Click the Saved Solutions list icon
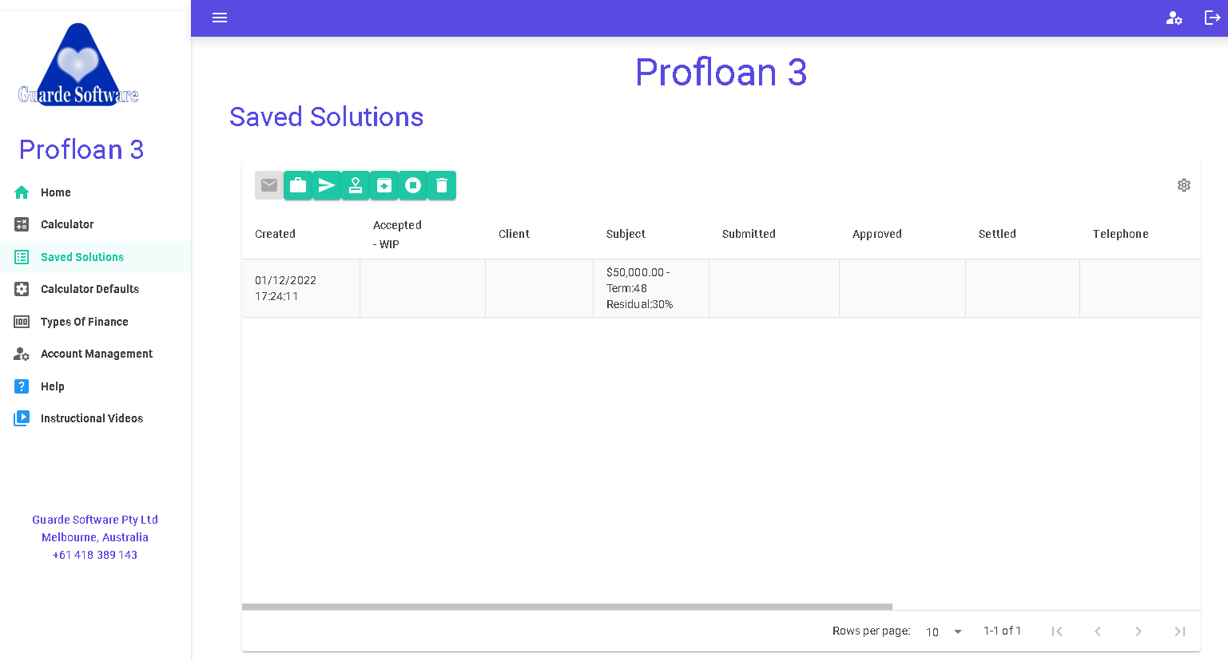 [x=22, y=257]
